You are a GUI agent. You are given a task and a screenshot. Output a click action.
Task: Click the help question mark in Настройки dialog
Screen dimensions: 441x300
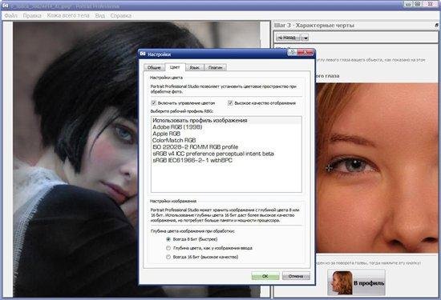click(x=293, y=53)
